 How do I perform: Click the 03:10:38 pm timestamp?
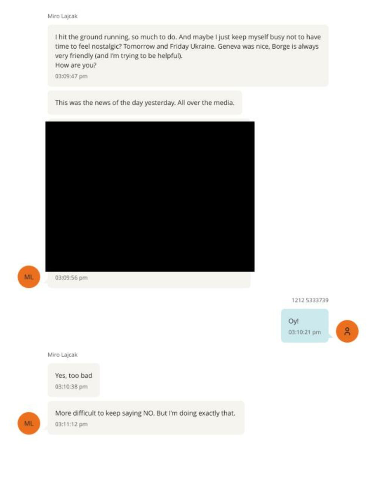click(71, 387)
